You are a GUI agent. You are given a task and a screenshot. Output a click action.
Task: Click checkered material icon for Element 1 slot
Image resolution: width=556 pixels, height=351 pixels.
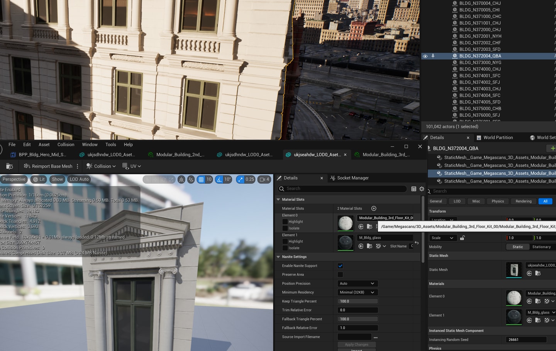[378, 246]
